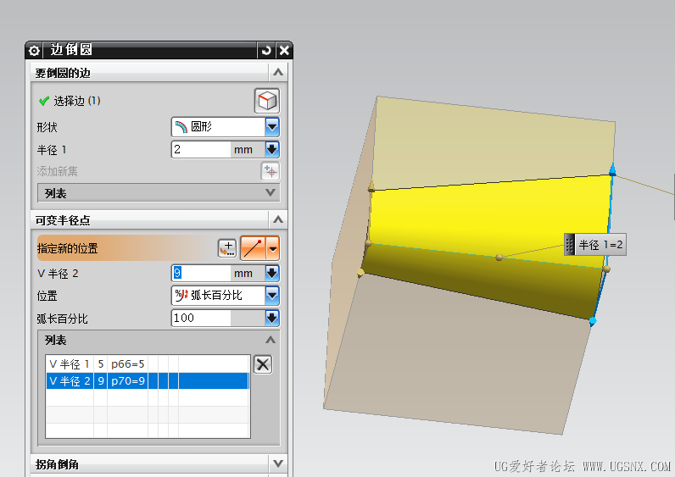
Task: Collapse the 可变半径点 section
Action: click(x=278, y=219)
